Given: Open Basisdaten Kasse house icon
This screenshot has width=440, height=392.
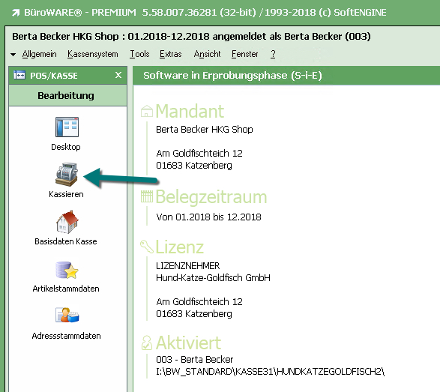Looking at the screenshot, I should pos(67,222).
